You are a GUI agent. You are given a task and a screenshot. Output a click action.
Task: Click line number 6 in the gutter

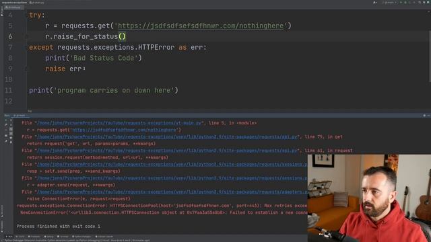(10, 36)
